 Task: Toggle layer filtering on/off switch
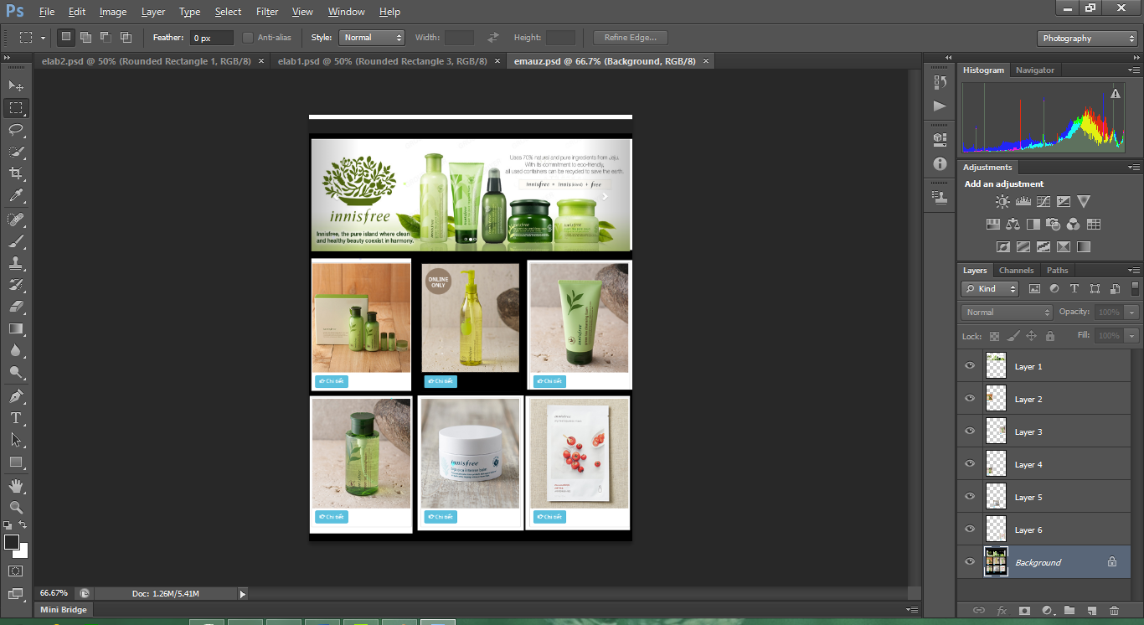tap(1135, 288)
